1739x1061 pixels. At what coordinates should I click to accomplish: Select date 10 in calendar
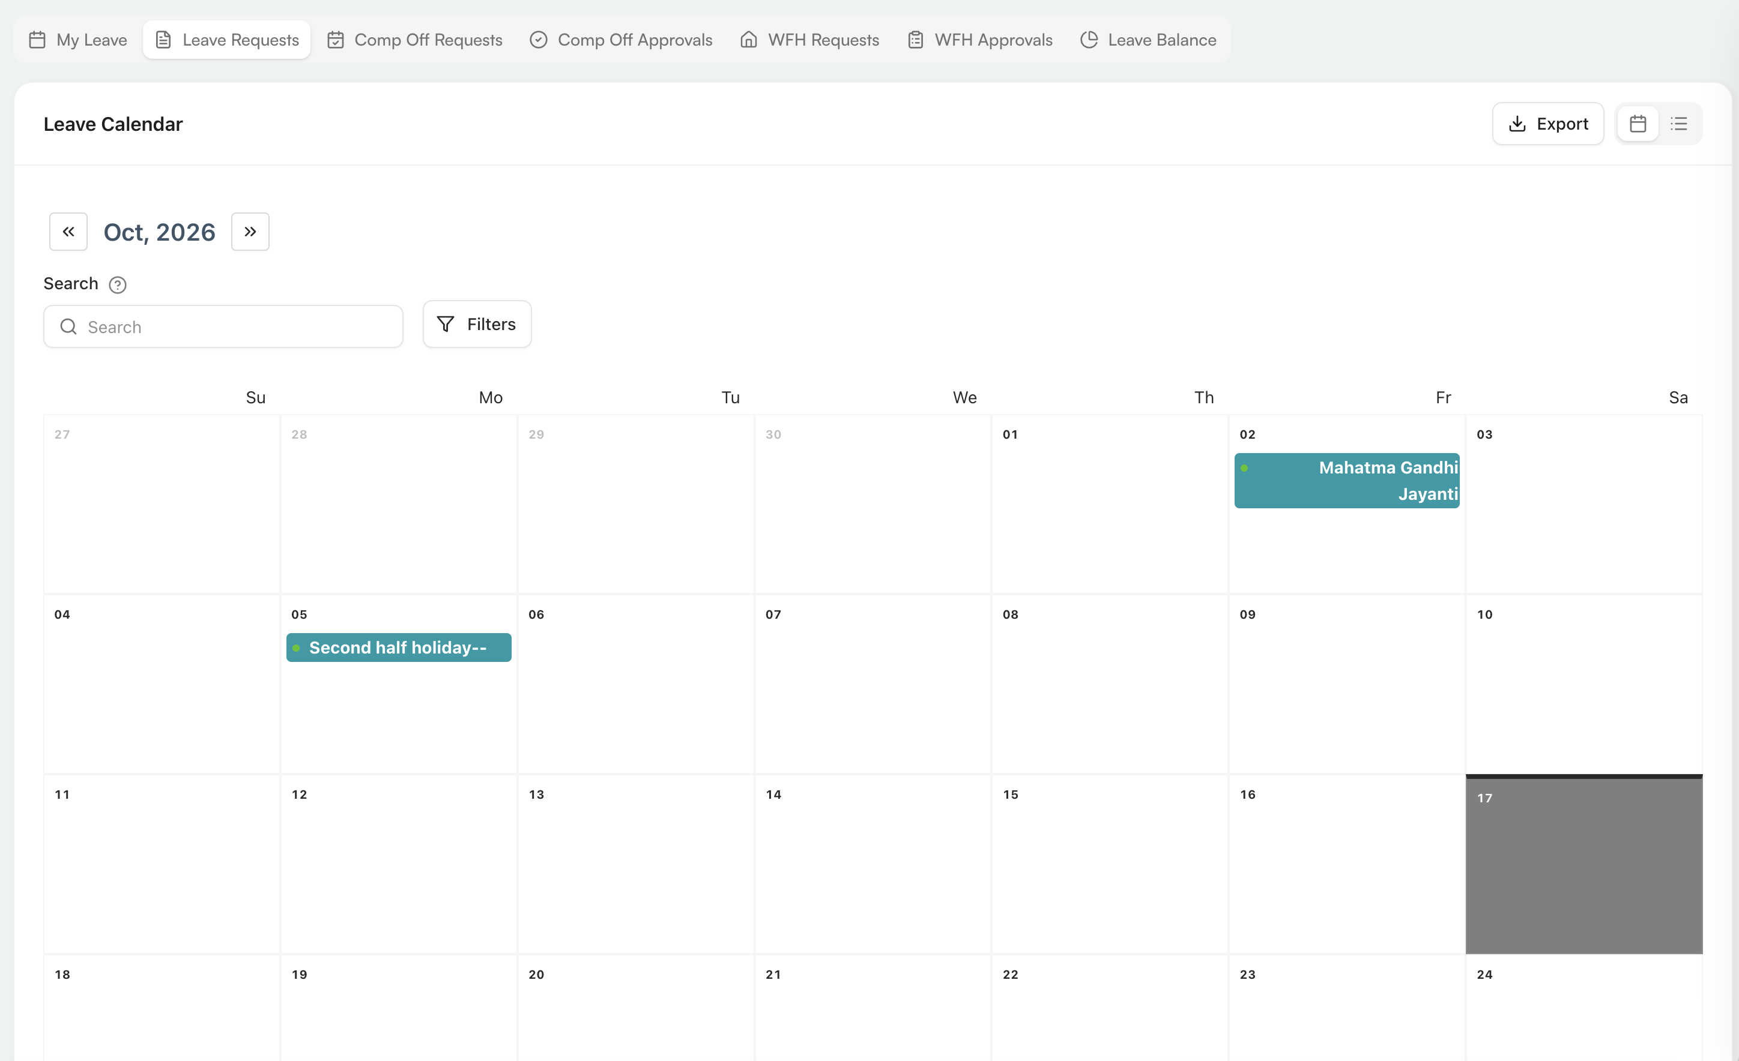[x=1583, y=684]
